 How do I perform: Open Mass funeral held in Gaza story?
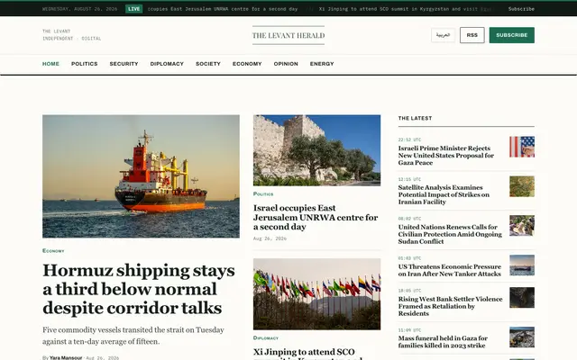pyautogui.click(x=443, y=342)
